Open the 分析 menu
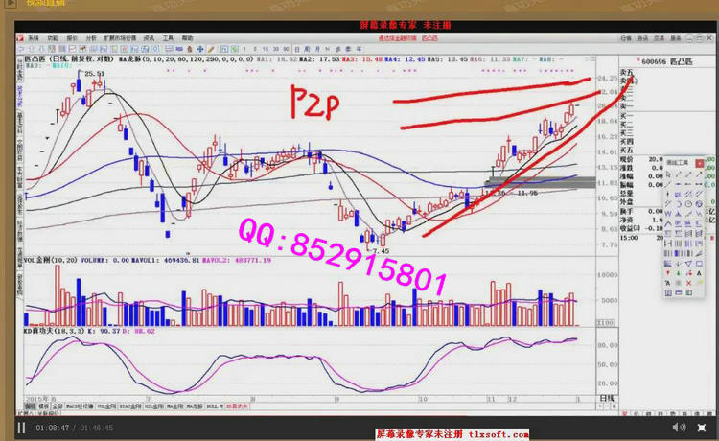 91,38
